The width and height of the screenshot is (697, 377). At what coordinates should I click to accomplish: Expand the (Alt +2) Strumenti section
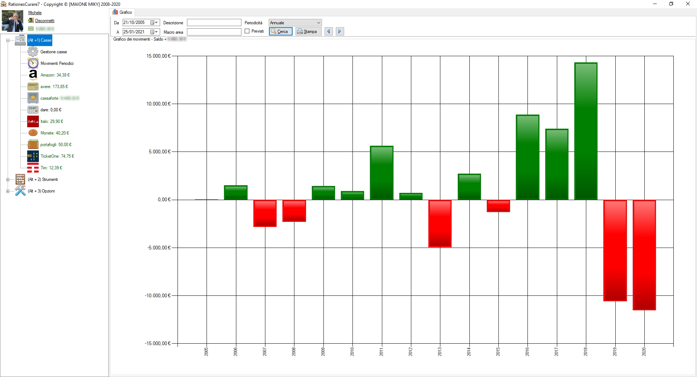pos(8,179)
